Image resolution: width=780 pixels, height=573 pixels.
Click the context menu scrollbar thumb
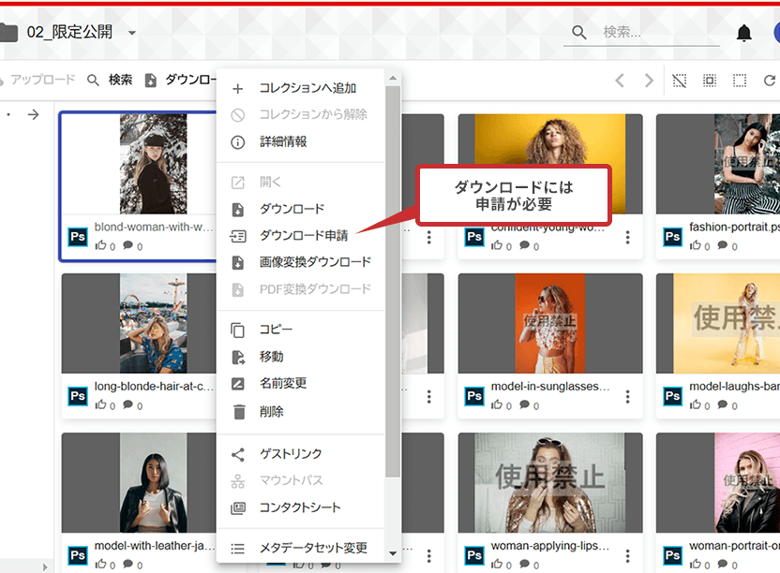click(393, 282)
